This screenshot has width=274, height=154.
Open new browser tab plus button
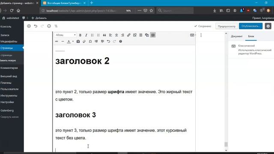(x=92, y=3)
